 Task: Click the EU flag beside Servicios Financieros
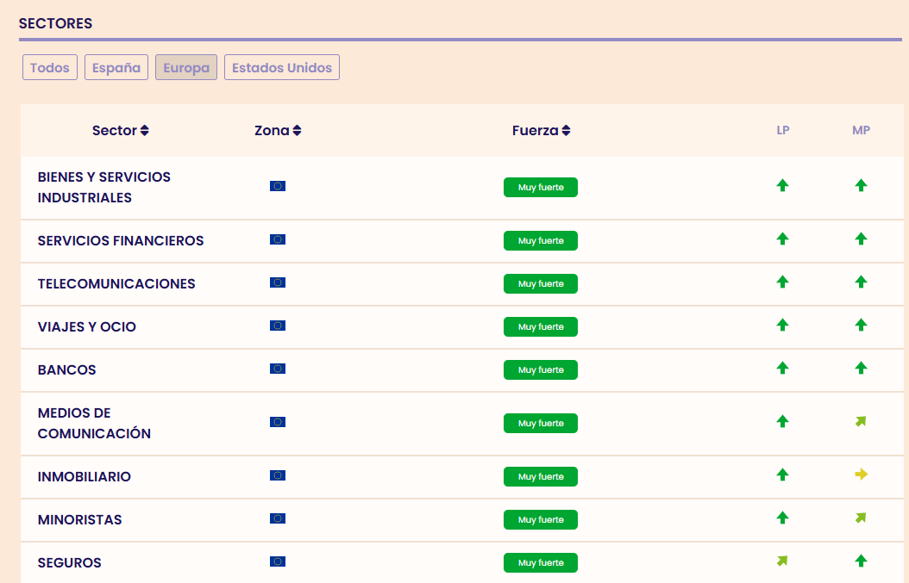click(278, 239)
